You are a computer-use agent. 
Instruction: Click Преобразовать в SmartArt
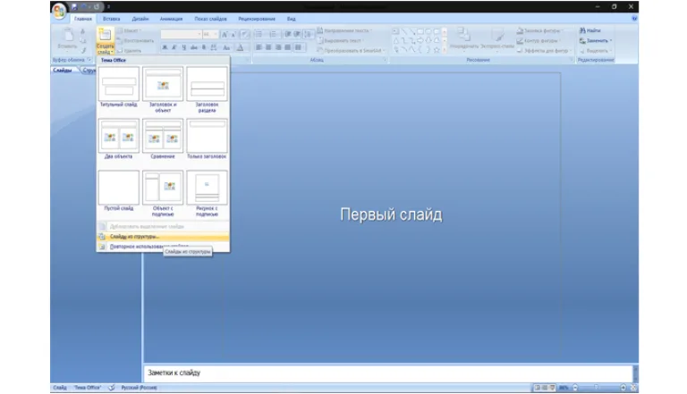point(351,51)
